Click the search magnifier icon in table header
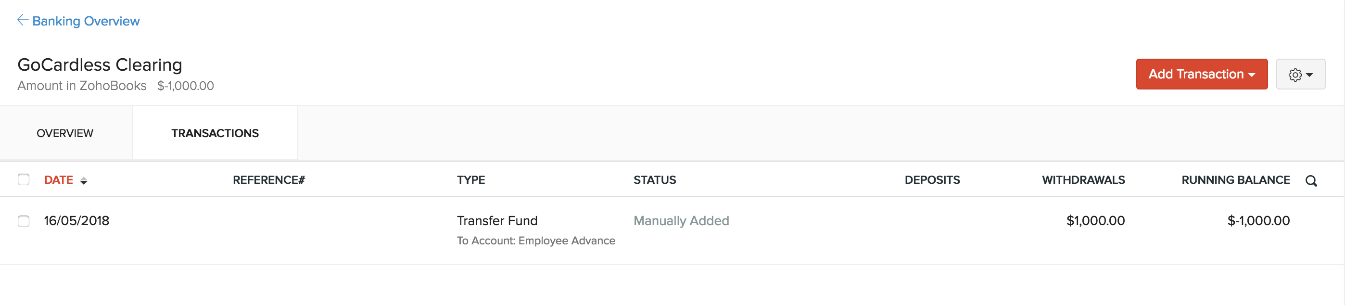 click(1310, 181)
